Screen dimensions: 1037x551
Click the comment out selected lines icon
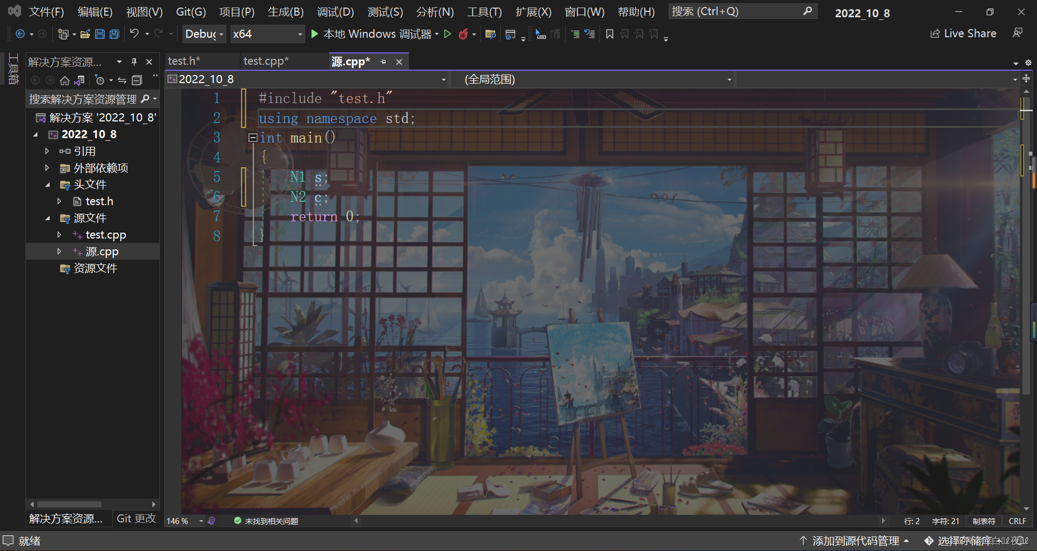(x=575, y=34)
